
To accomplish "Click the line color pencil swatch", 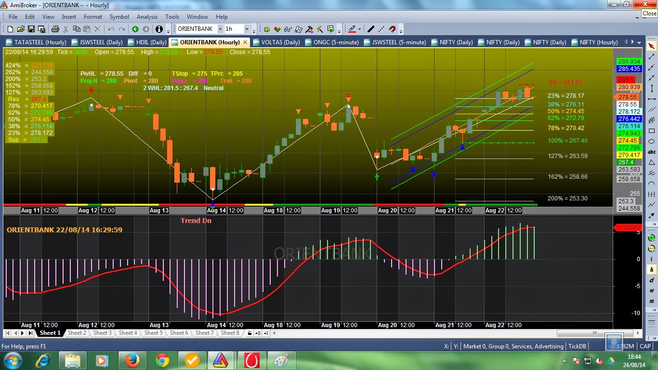I will pyautogui.click(x=353, y=29).
